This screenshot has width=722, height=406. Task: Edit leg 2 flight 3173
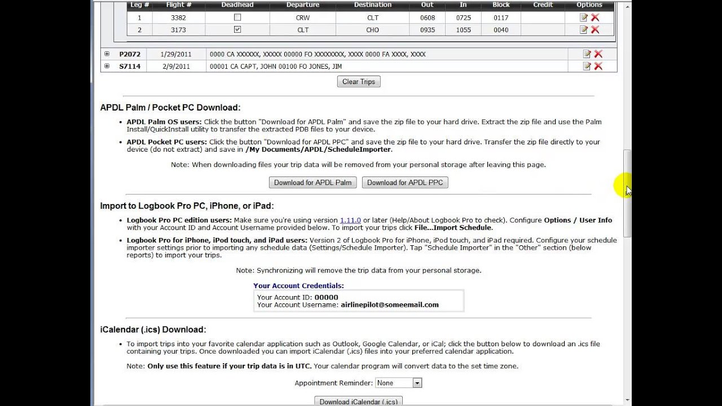(x=584, y=30)
